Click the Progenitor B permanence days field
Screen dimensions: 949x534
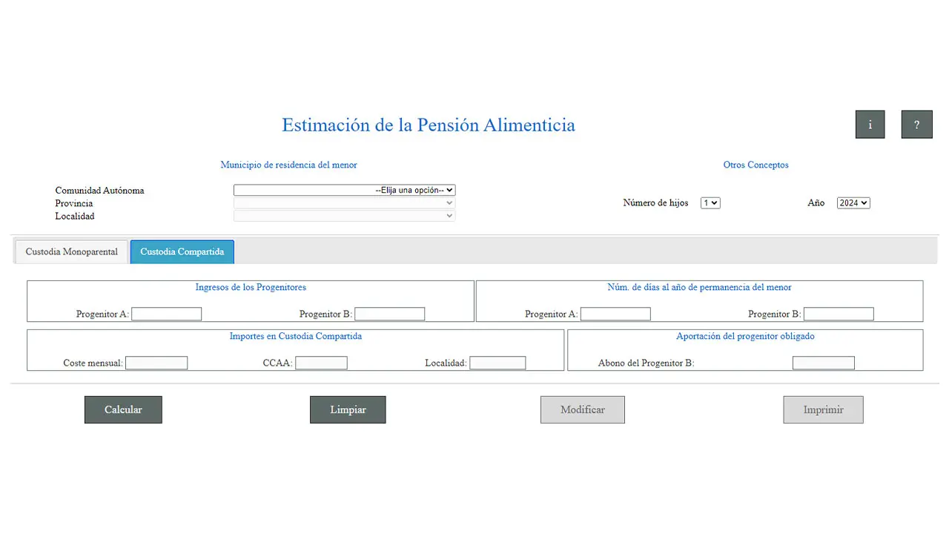pos(839,313)
